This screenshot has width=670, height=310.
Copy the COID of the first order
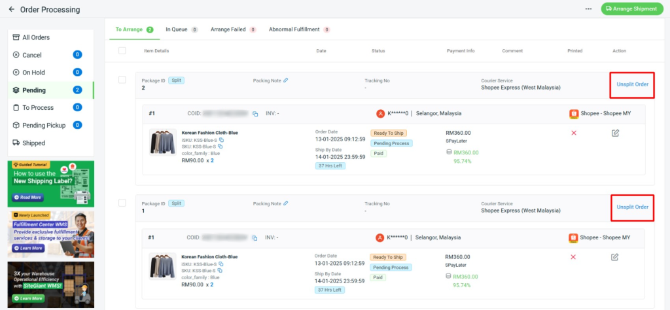tap(255, 114)
